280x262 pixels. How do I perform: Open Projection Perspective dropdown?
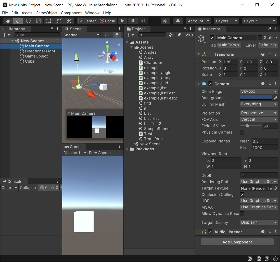259,113
